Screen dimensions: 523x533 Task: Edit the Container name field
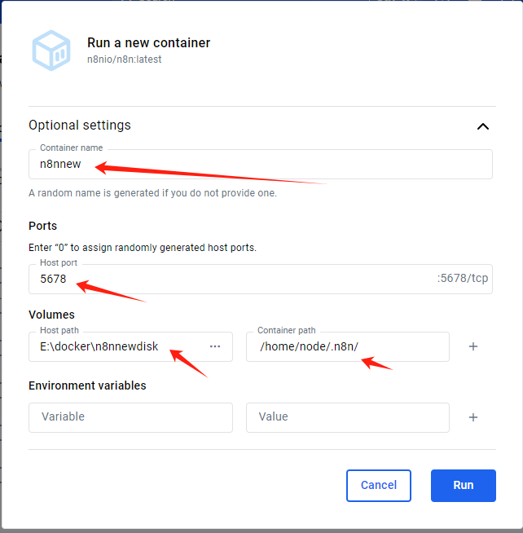coord(261,164)
